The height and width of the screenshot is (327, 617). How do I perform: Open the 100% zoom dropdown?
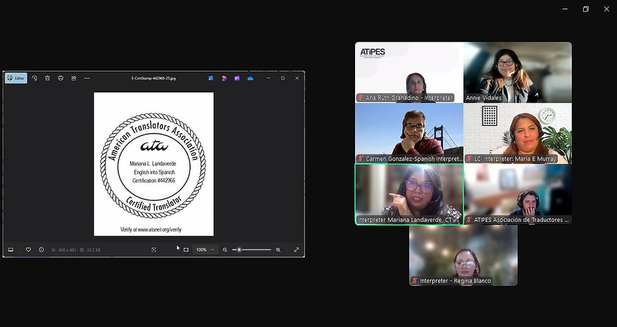(x=205, y=250)
